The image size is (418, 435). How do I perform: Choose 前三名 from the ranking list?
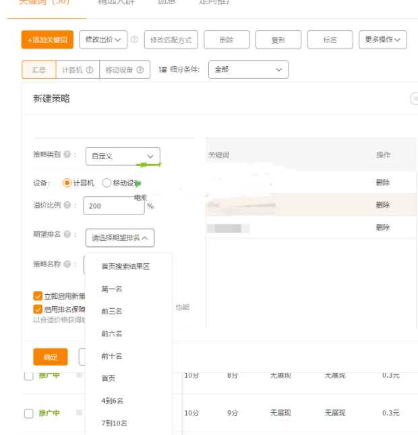[x=112, y=312]
